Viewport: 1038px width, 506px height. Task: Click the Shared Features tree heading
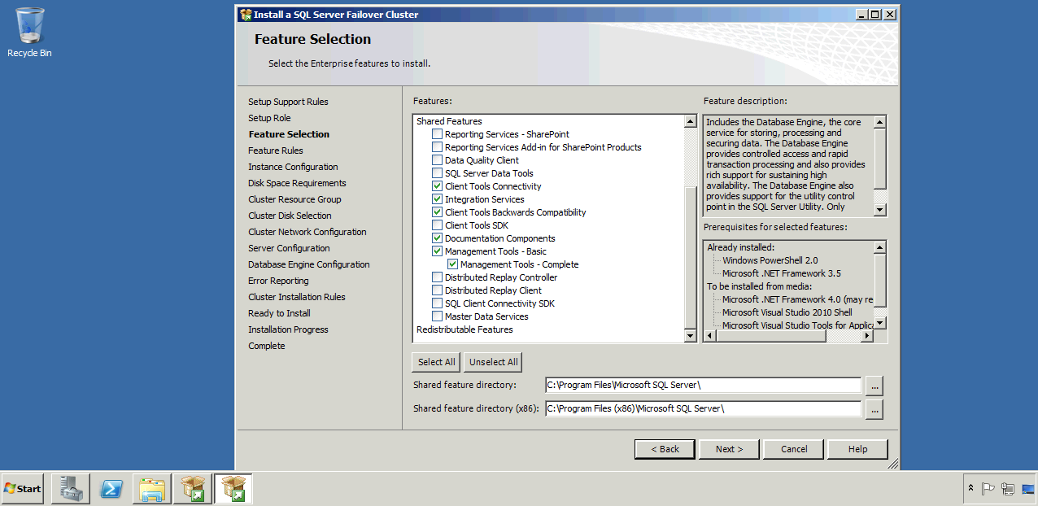(x=449, y=121)
